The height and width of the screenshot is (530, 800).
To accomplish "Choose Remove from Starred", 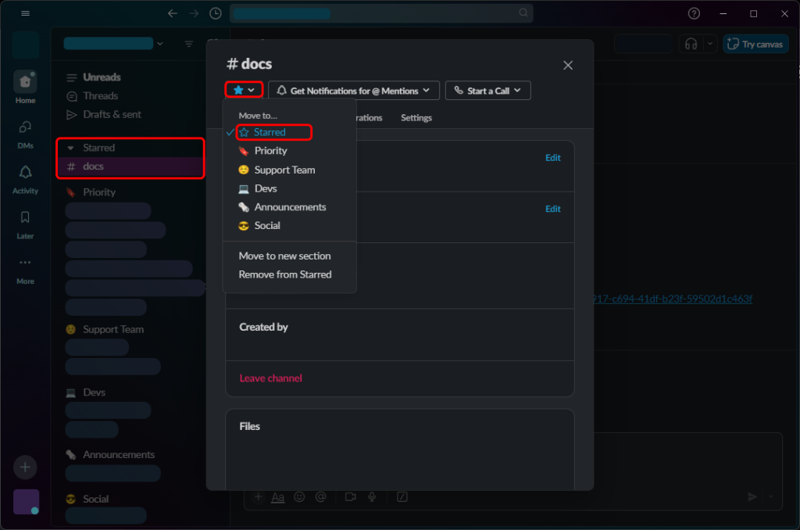I will (x=285, y=274).
